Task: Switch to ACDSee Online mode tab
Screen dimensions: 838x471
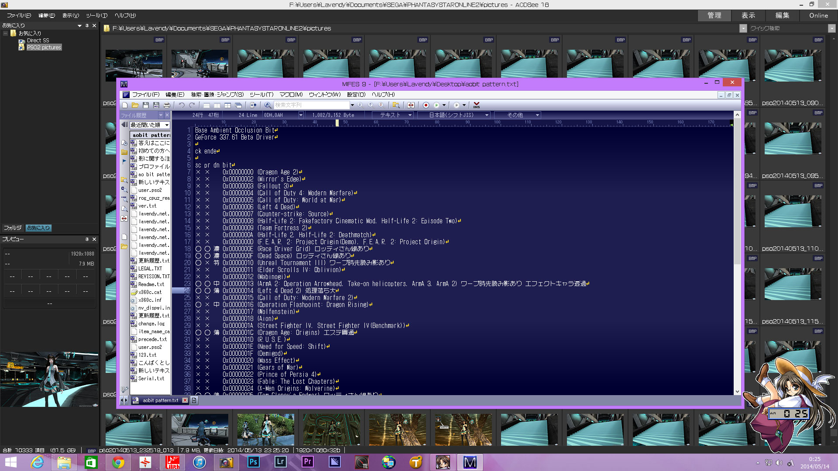Action: point(818,15)
